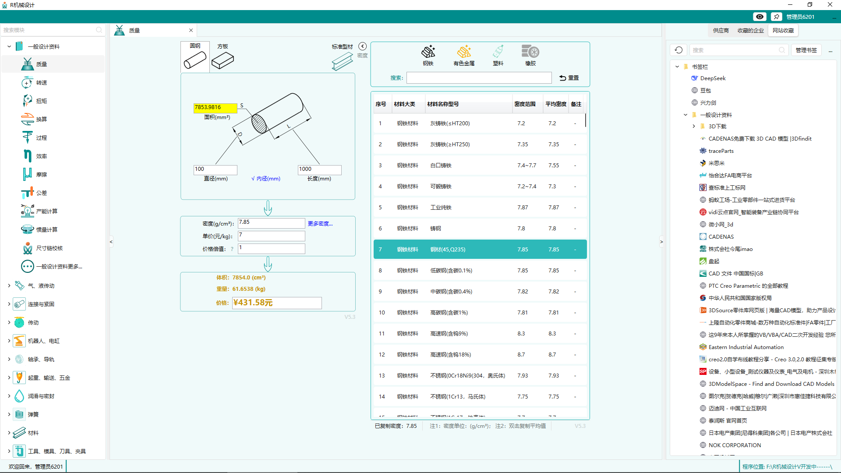Open the 更多密度... more density link

click(320, 223)
